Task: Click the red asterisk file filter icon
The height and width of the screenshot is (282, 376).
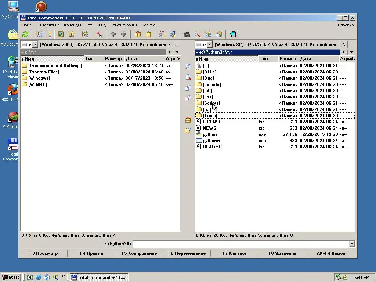Action: tap(98, 34)
